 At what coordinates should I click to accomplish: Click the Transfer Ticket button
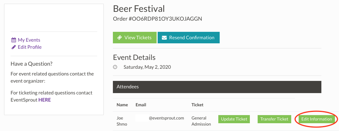pos(274,119)
